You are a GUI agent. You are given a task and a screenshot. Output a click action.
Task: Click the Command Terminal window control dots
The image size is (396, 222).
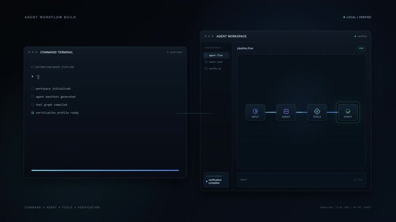pyautogui.click(x=33, y=52)
